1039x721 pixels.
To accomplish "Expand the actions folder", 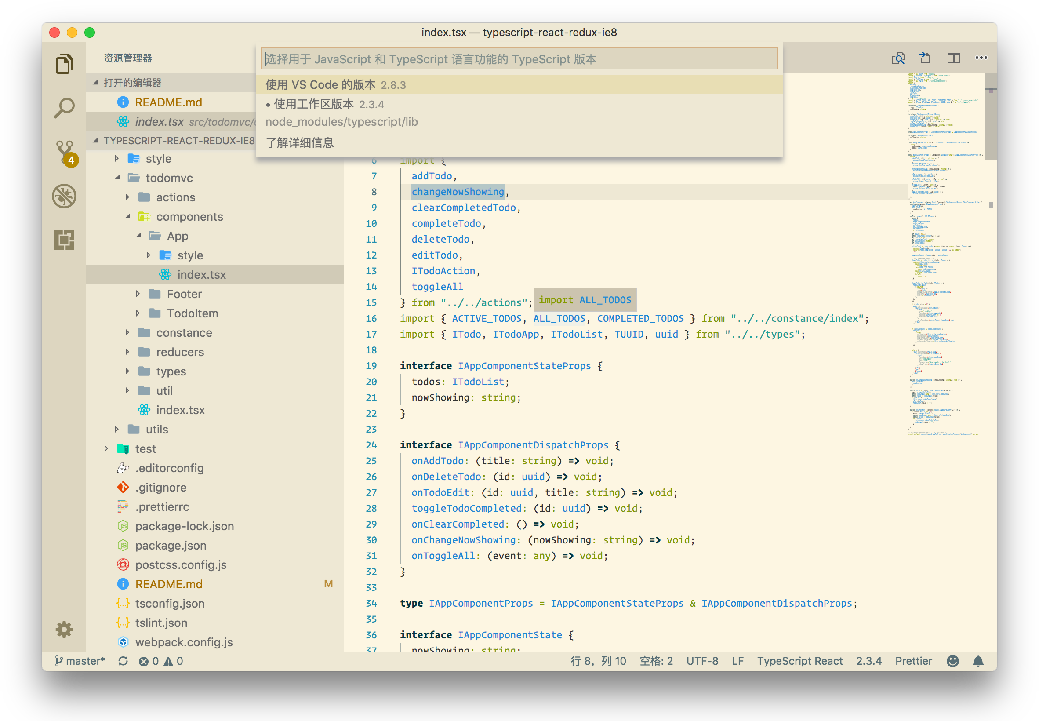I will point(175,197).
